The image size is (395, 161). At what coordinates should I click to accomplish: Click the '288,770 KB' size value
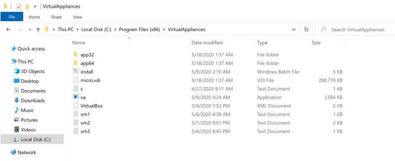(330, 80)
